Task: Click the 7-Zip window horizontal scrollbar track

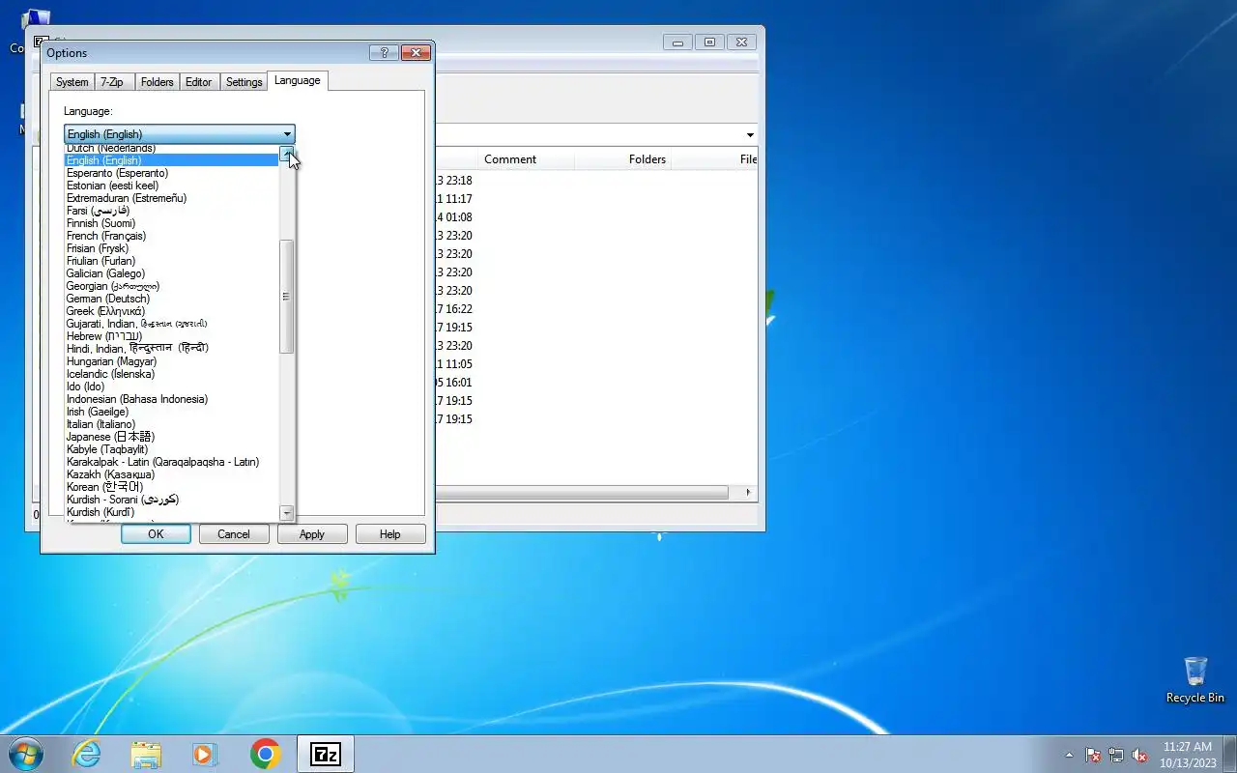Action: (582, 493)
